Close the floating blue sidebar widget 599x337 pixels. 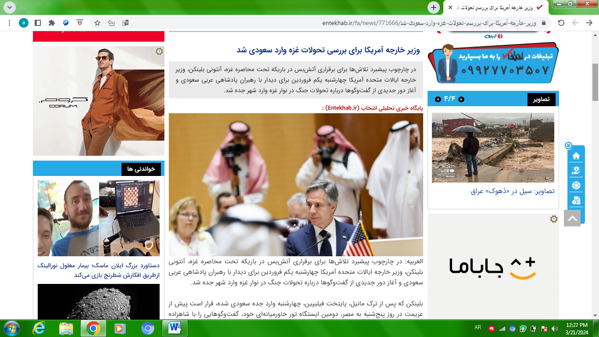pyautogui.click(x=568, y=145)
